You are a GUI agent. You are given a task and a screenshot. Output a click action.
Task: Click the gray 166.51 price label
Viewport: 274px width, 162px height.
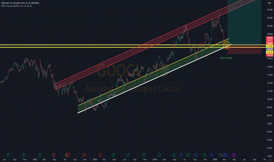tap(270, 49)
